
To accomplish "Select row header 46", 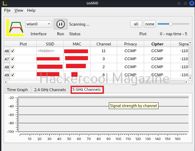I will coord(7,51).
